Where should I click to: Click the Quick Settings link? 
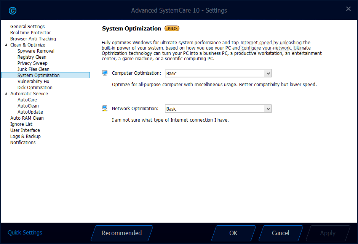(25, 233)
